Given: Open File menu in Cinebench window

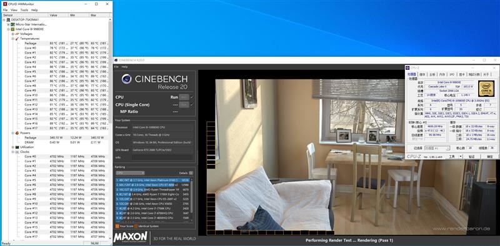Looking at the screenshot, I should (x=116, y=67).
